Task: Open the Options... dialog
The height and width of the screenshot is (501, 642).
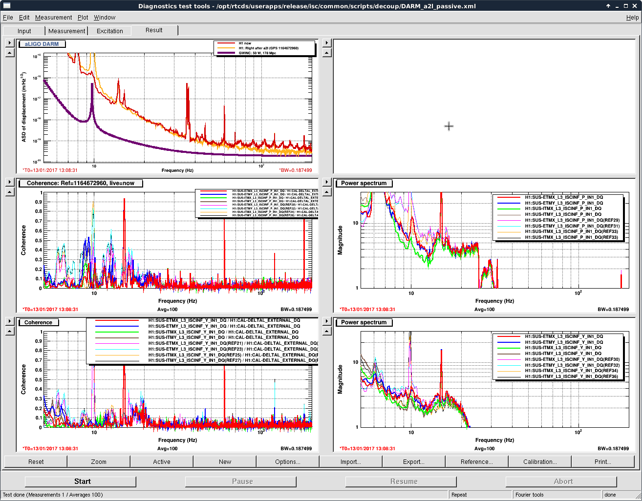Action: click(x=288, y=461)
